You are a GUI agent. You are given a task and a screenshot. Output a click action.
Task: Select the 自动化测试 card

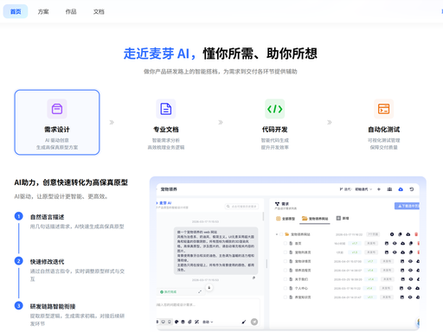384,122
